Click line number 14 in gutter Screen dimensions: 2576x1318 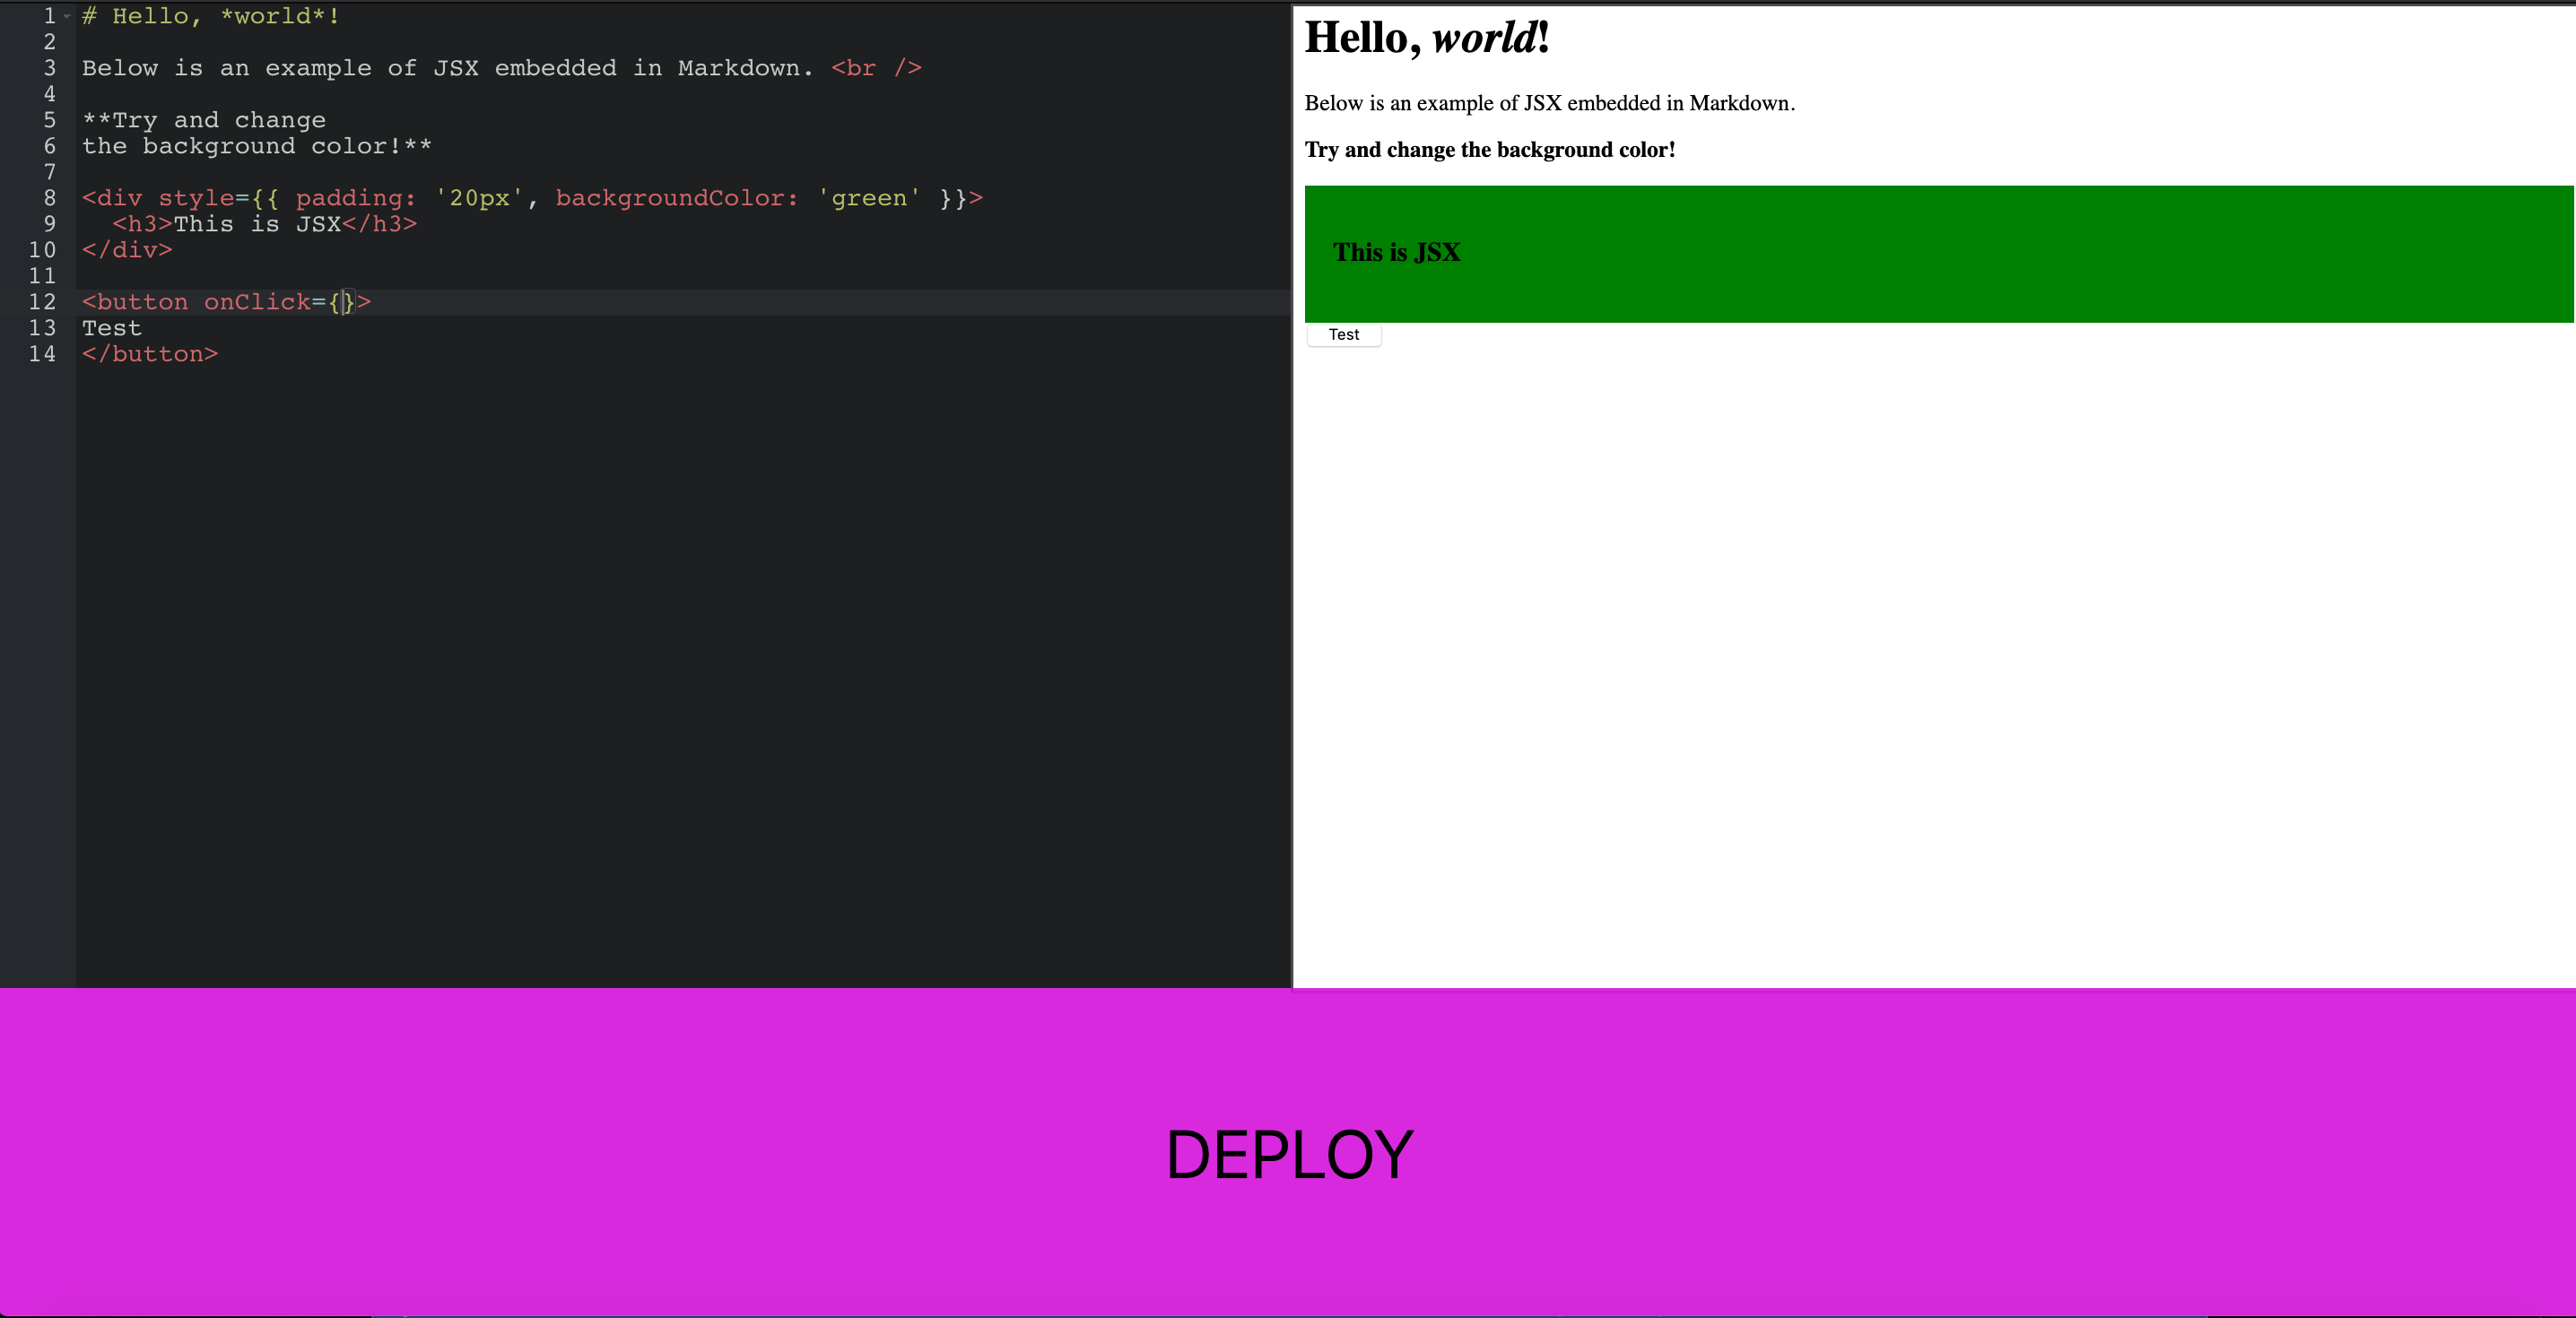(42, 354)
